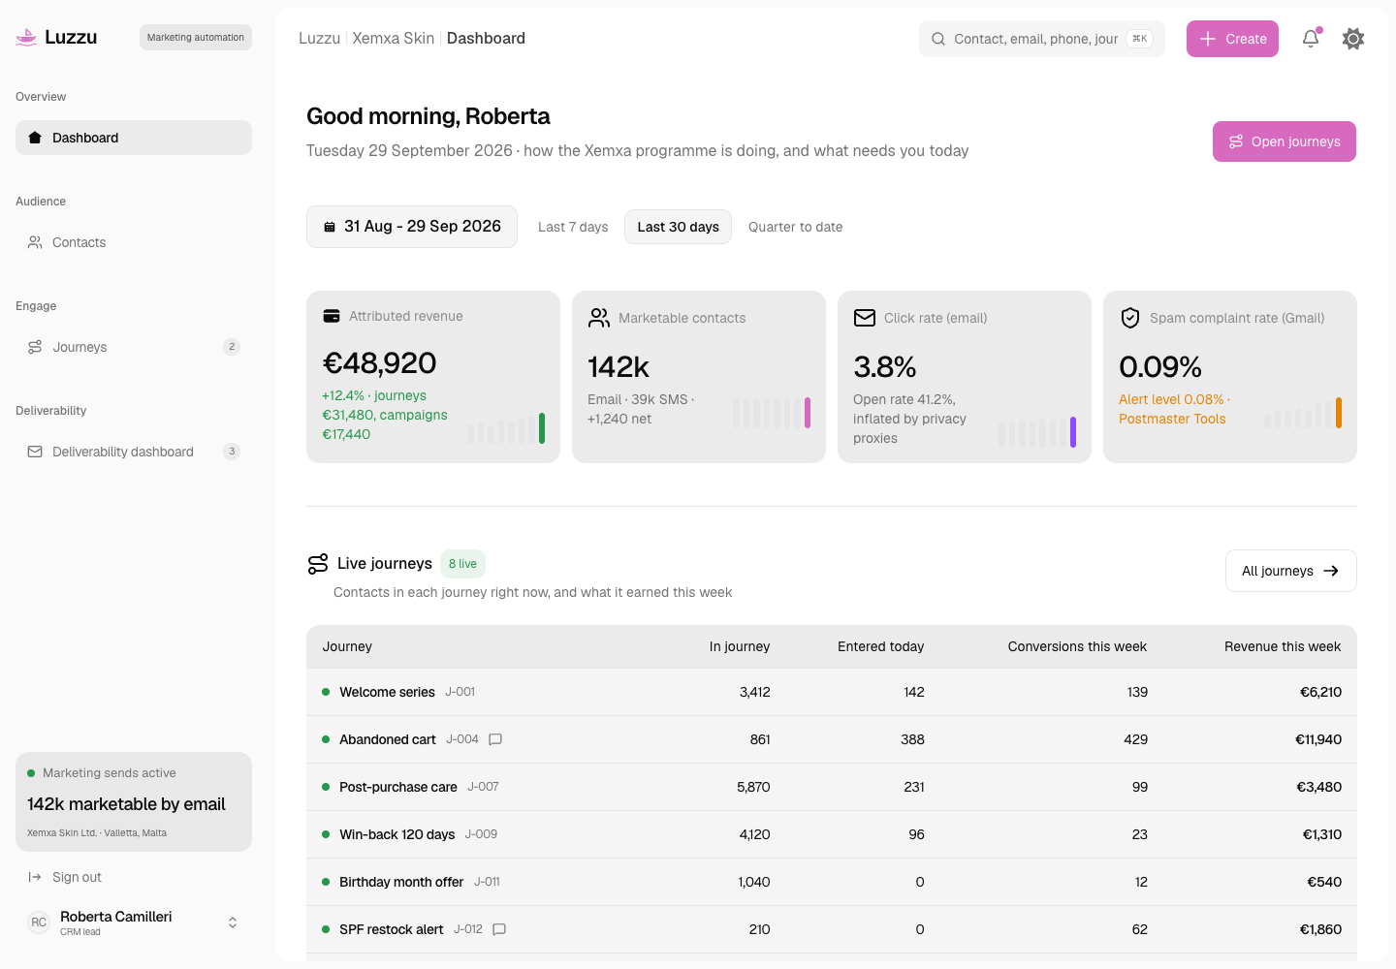This screenshot has width=1396, height=969.
Task: Click the Attributed revenue card icon
Action: (332, 316)
